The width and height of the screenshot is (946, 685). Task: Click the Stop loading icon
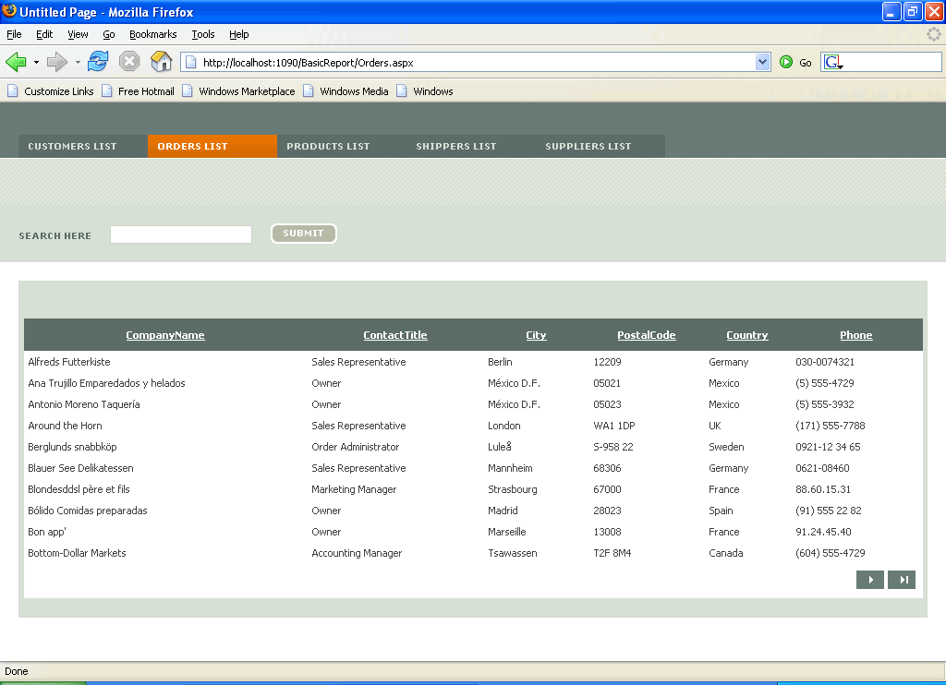pos(129,62)
